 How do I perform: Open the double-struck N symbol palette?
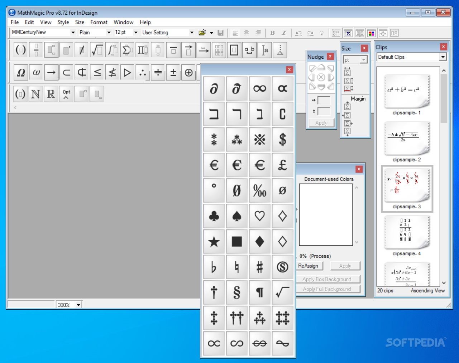[35, 94]
